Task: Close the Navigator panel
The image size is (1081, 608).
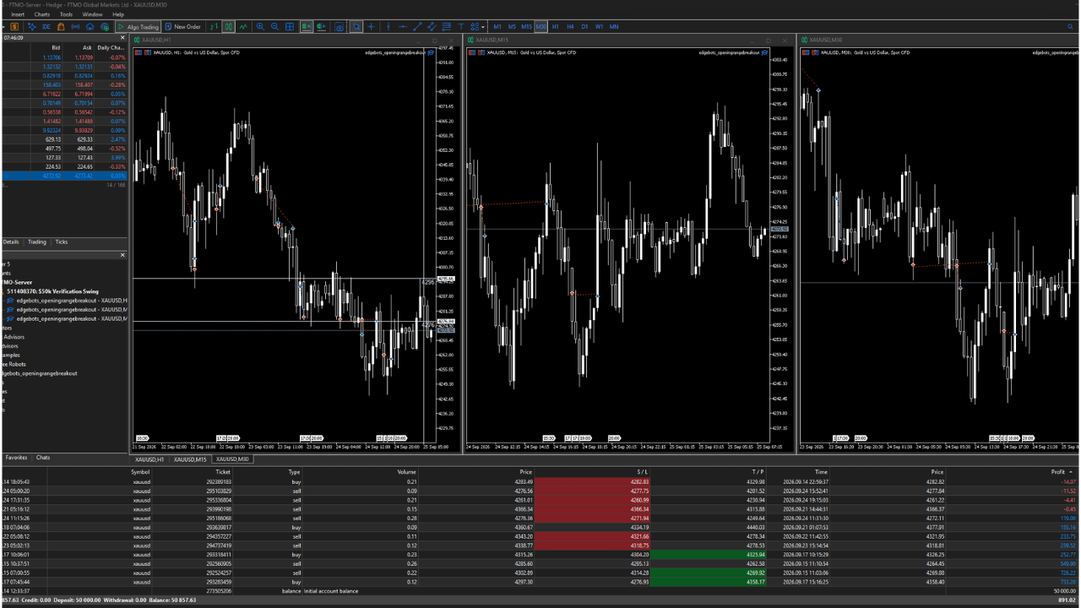Action: (122, 255)
